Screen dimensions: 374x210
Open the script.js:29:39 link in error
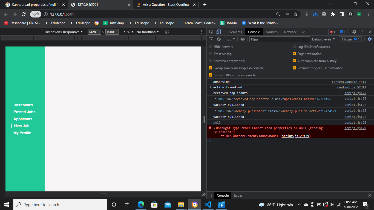(295, 136)
